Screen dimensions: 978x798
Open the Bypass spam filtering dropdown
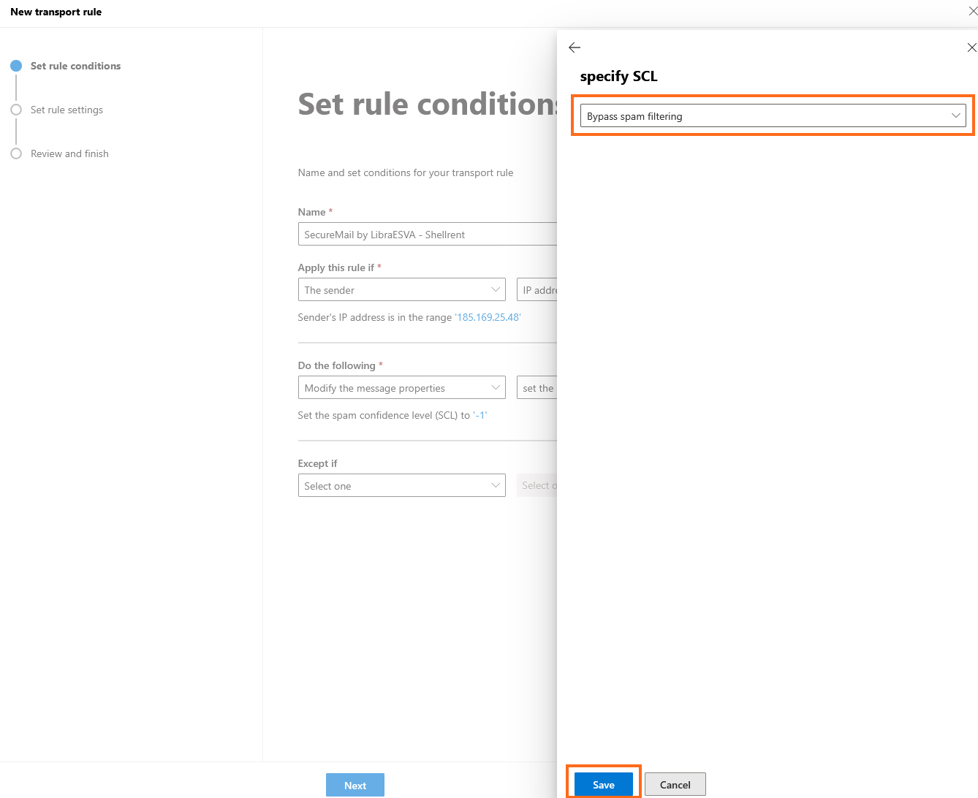773,115
